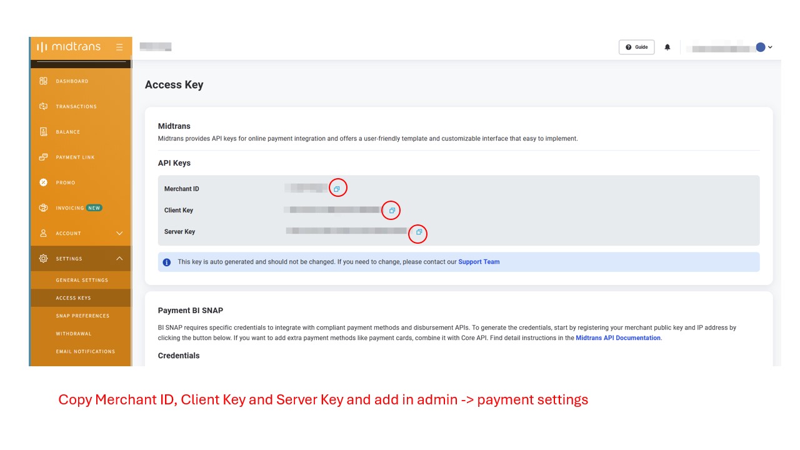Toggle the sidebar with the hamburger icon
The image size is (800, 450).
(x=119, y=46)
